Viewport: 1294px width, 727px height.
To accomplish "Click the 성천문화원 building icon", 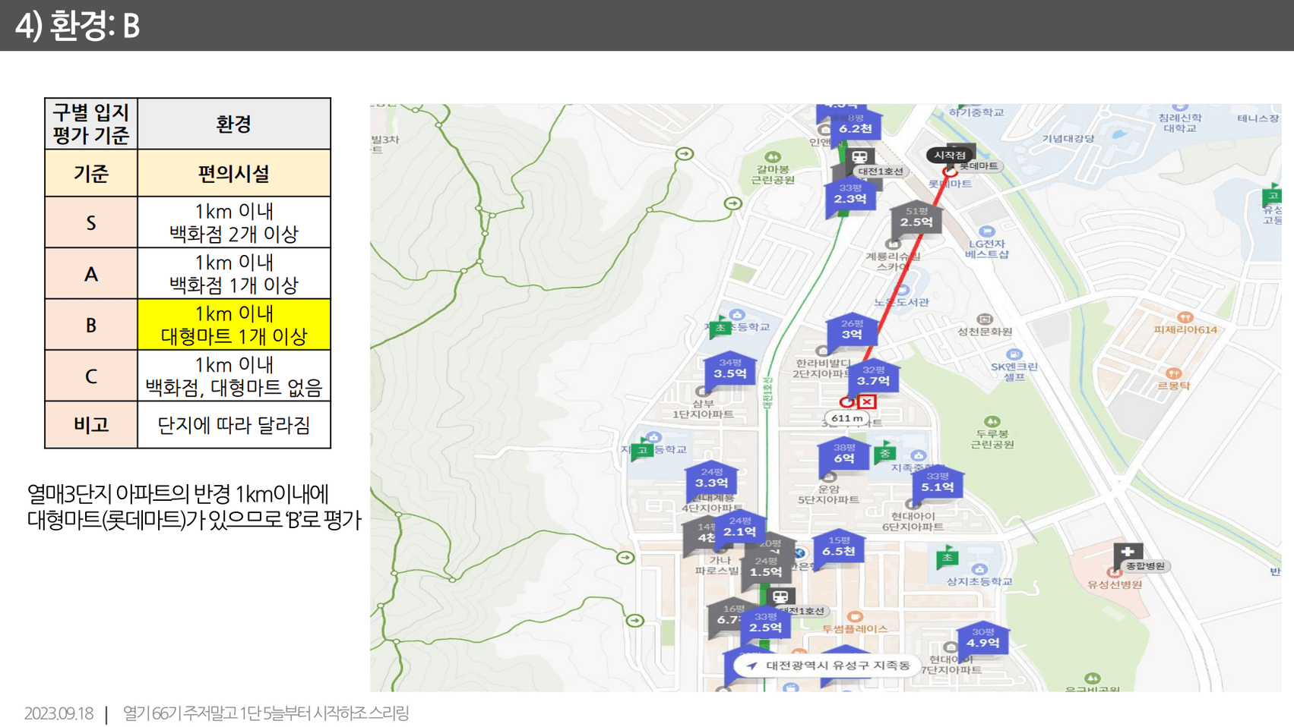I will coord(985,319).
